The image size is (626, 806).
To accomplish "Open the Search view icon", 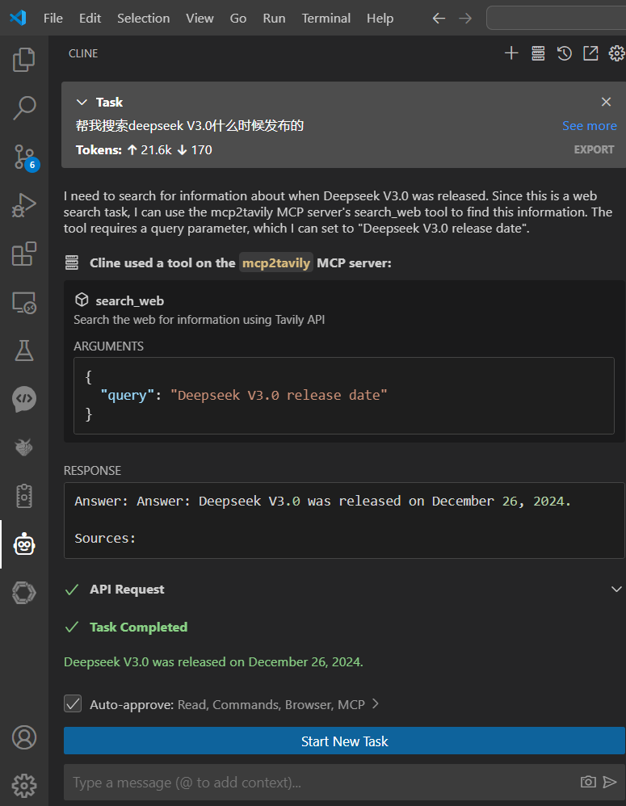I will (23, 108).
